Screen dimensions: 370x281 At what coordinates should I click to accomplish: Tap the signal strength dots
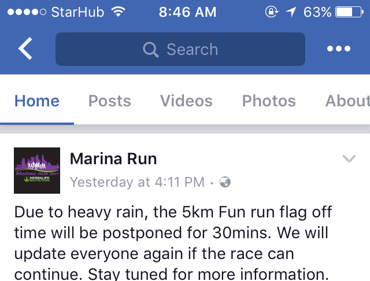pyautogui.click(x=27, y=12)
